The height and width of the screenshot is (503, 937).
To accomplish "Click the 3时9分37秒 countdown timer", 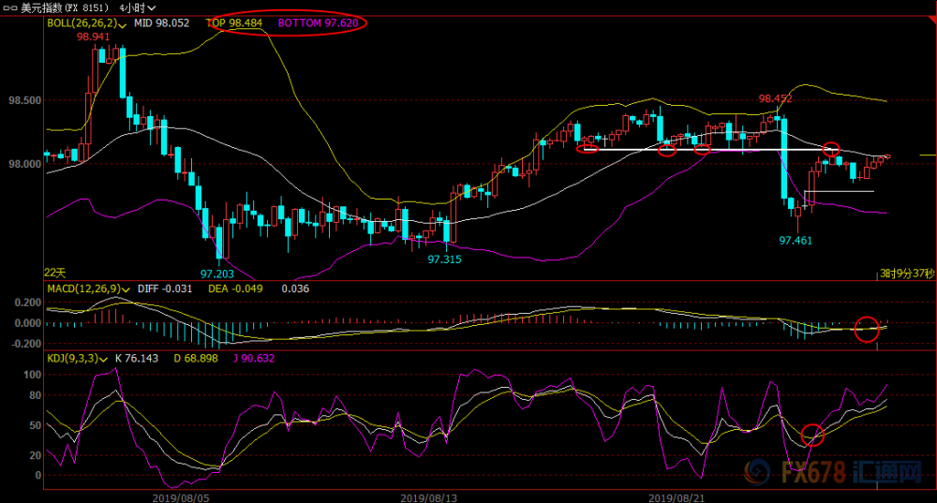I will 906,274.
